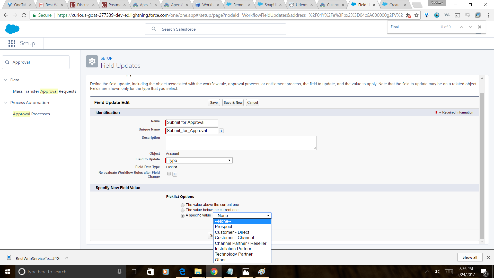Collapse the Process Automation section
Viewport: 494px width, 278px height.
point(6,102)
